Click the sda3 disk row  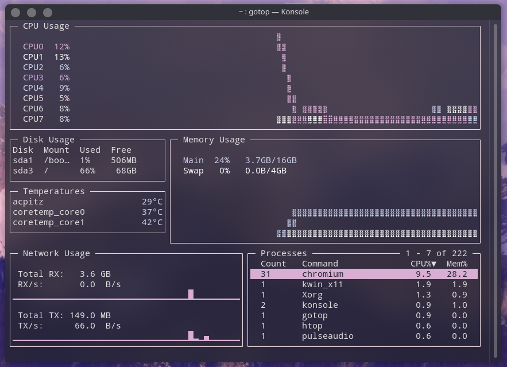[75, 171]
